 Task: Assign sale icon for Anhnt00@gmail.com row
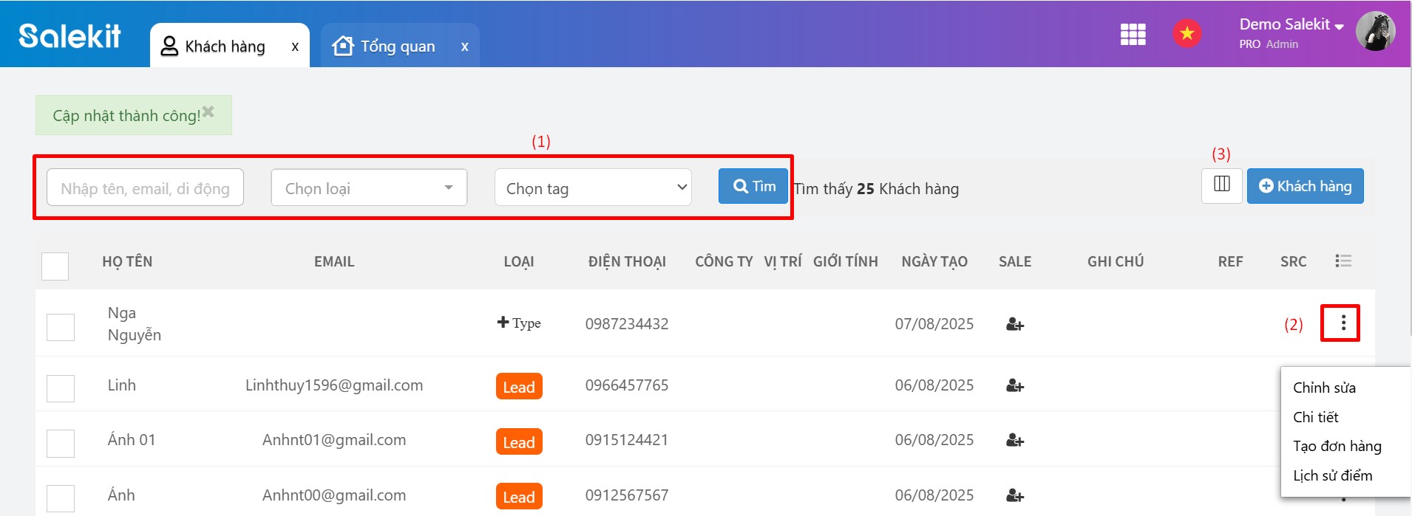pos(1014,495)
